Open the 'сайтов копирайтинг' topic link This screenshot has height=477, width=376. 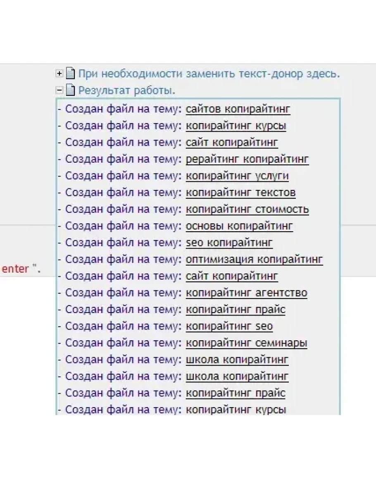[x=238, y=109]
